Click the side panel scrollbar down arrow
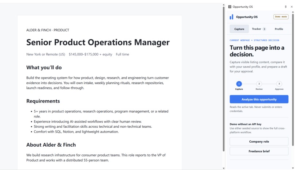The height and width of the screenshot is (170, 295). pyautogui.click(x=293, y=168)
